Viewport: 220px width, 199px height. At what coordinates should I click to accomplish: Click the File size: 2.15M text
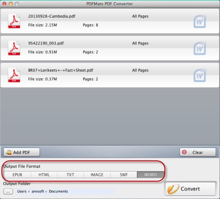pos(43,25)
